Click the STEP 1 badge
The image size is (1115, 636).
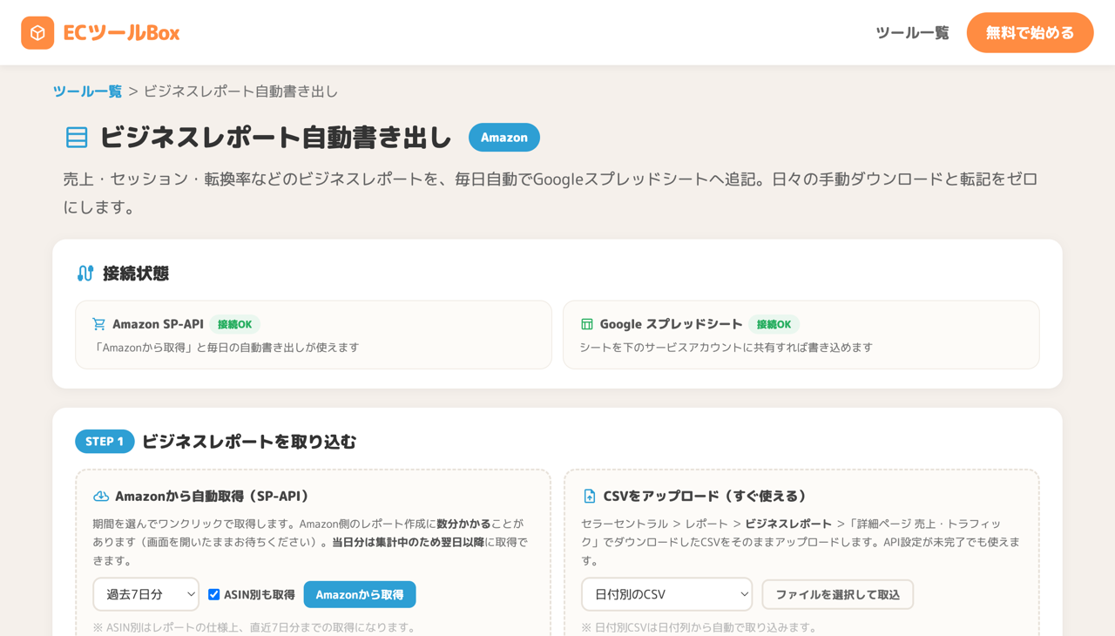click(105, 442)
